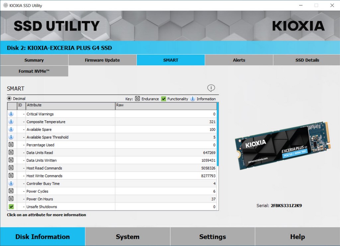Click the SMART info speech bubble icon
Image resolution: width=340 pixels, height=246 pixels.
(x=211, y=88)
